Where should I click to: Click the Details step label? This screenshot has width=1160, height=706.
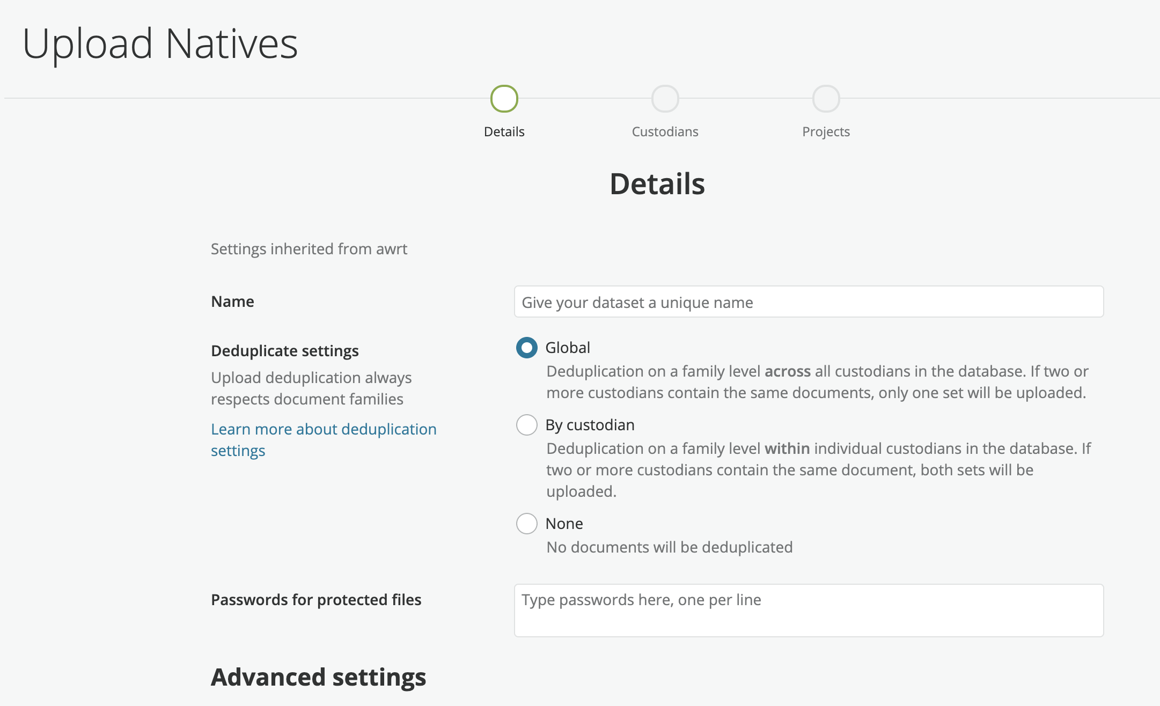tap(504, 132)
